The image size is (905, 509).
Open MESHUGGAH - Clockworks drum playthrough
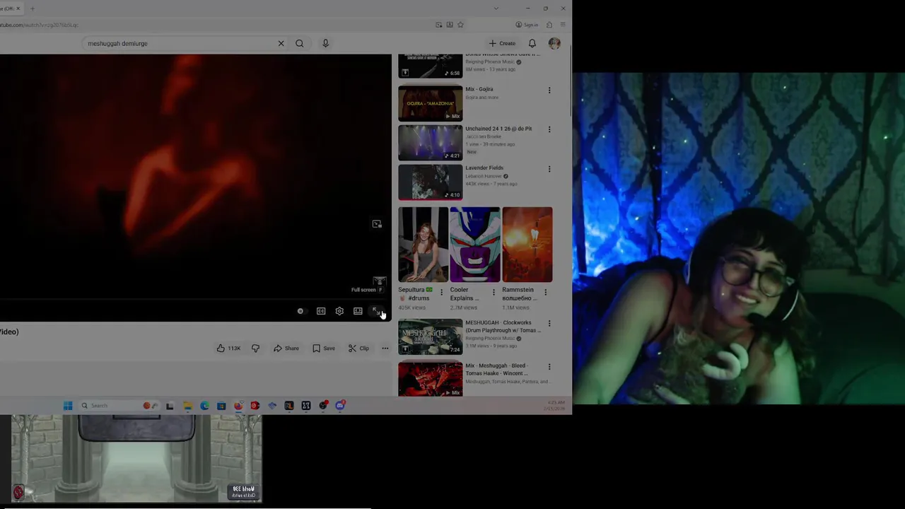tap(503, 327)
